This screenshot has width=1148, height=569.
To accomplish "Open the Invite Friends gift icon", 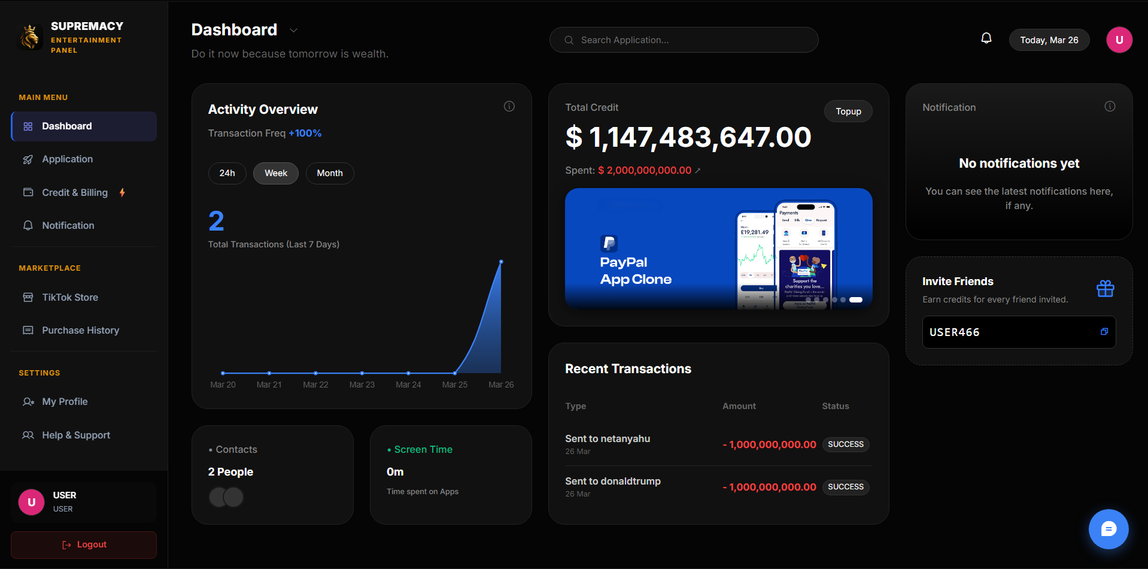I will click(1106, 288).
